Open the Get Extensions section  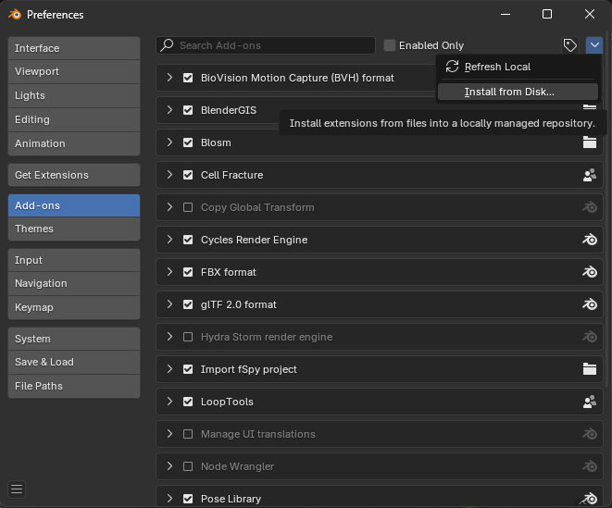[x=74, y=175]
